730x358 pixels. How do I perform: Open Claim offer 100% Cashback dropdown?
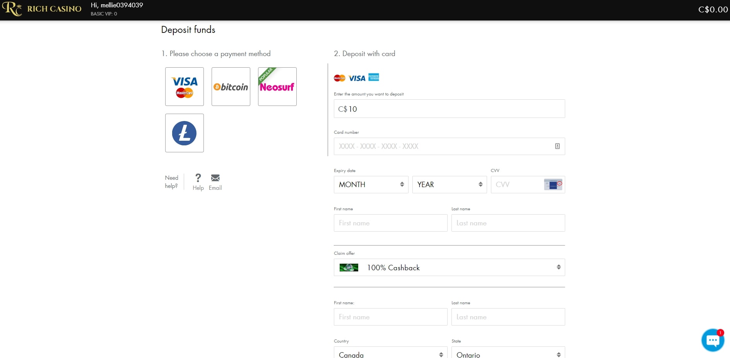coord(450,268)
